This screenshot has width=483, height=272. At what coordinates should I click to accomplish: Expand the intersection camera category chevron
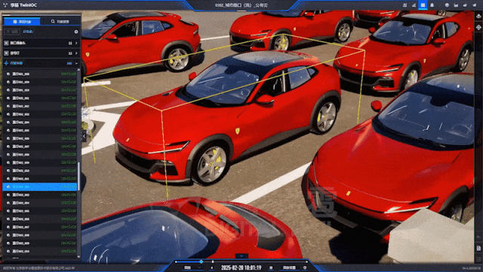tap(76, 43)
